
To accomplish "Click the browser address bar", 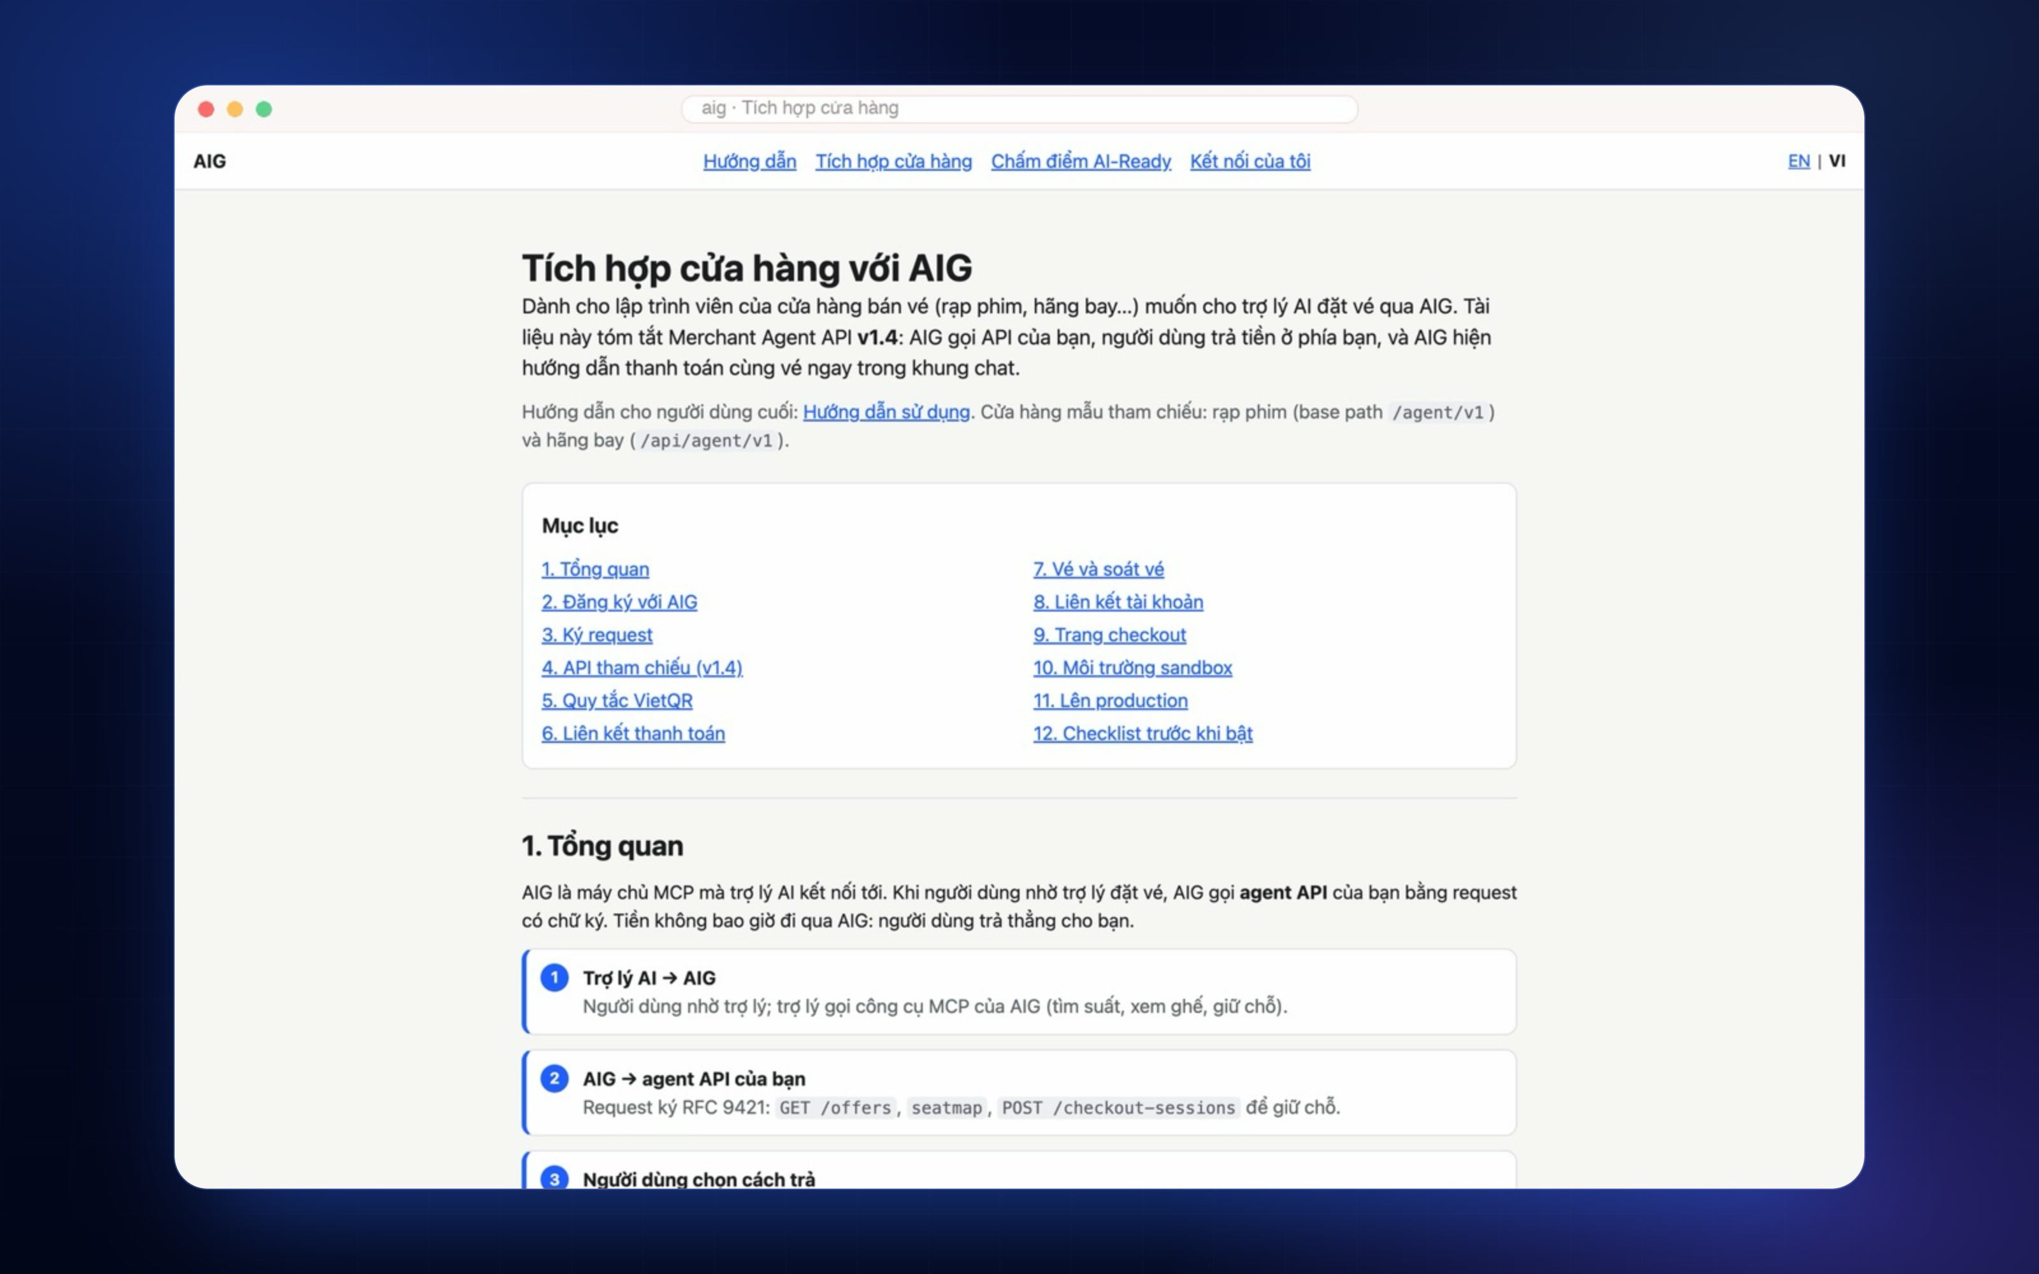I will (1019, 109).
